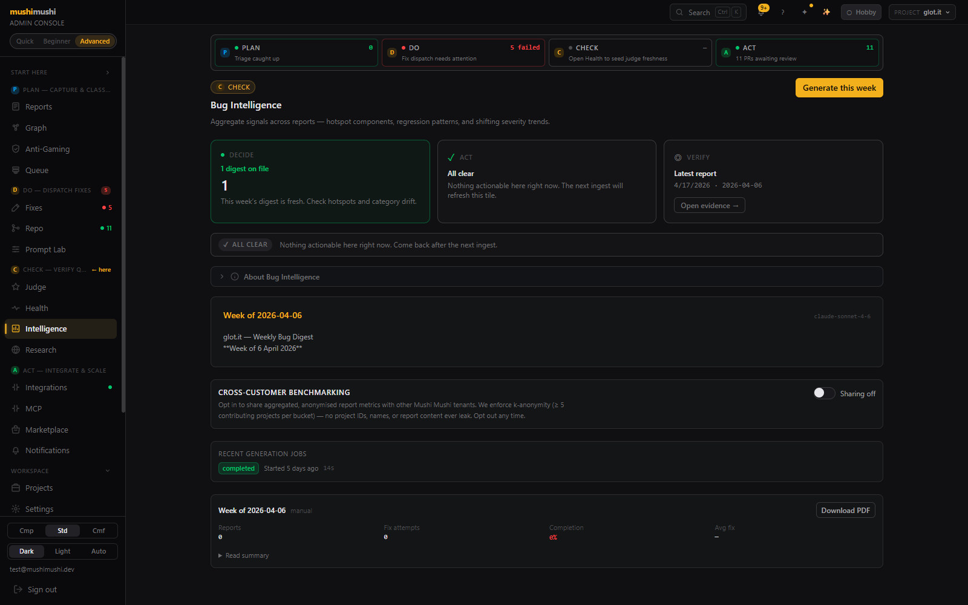Open the PLAN — Capture & Class section header
The height and width of the screenshot is (605, 968).
tap(60, 90)
